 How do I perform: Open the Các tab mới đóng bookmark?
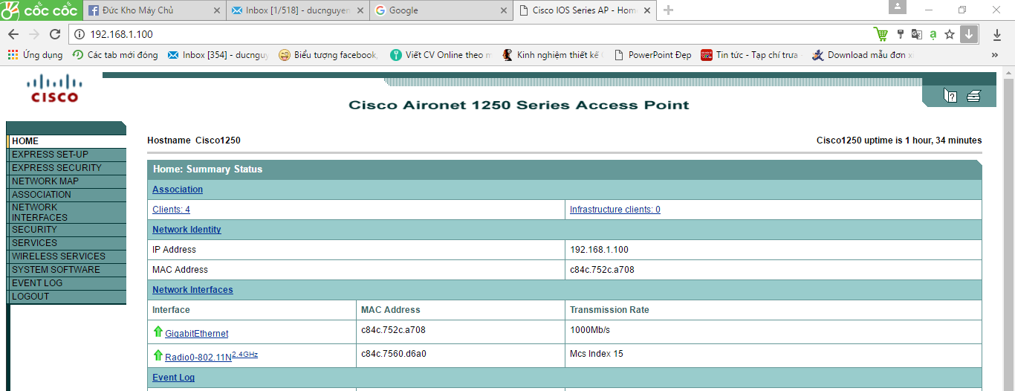point(115,55)
